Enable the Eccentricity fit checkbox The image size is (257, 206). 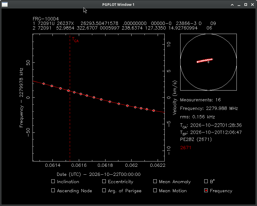pyautogui.click(x=104, y=181)
